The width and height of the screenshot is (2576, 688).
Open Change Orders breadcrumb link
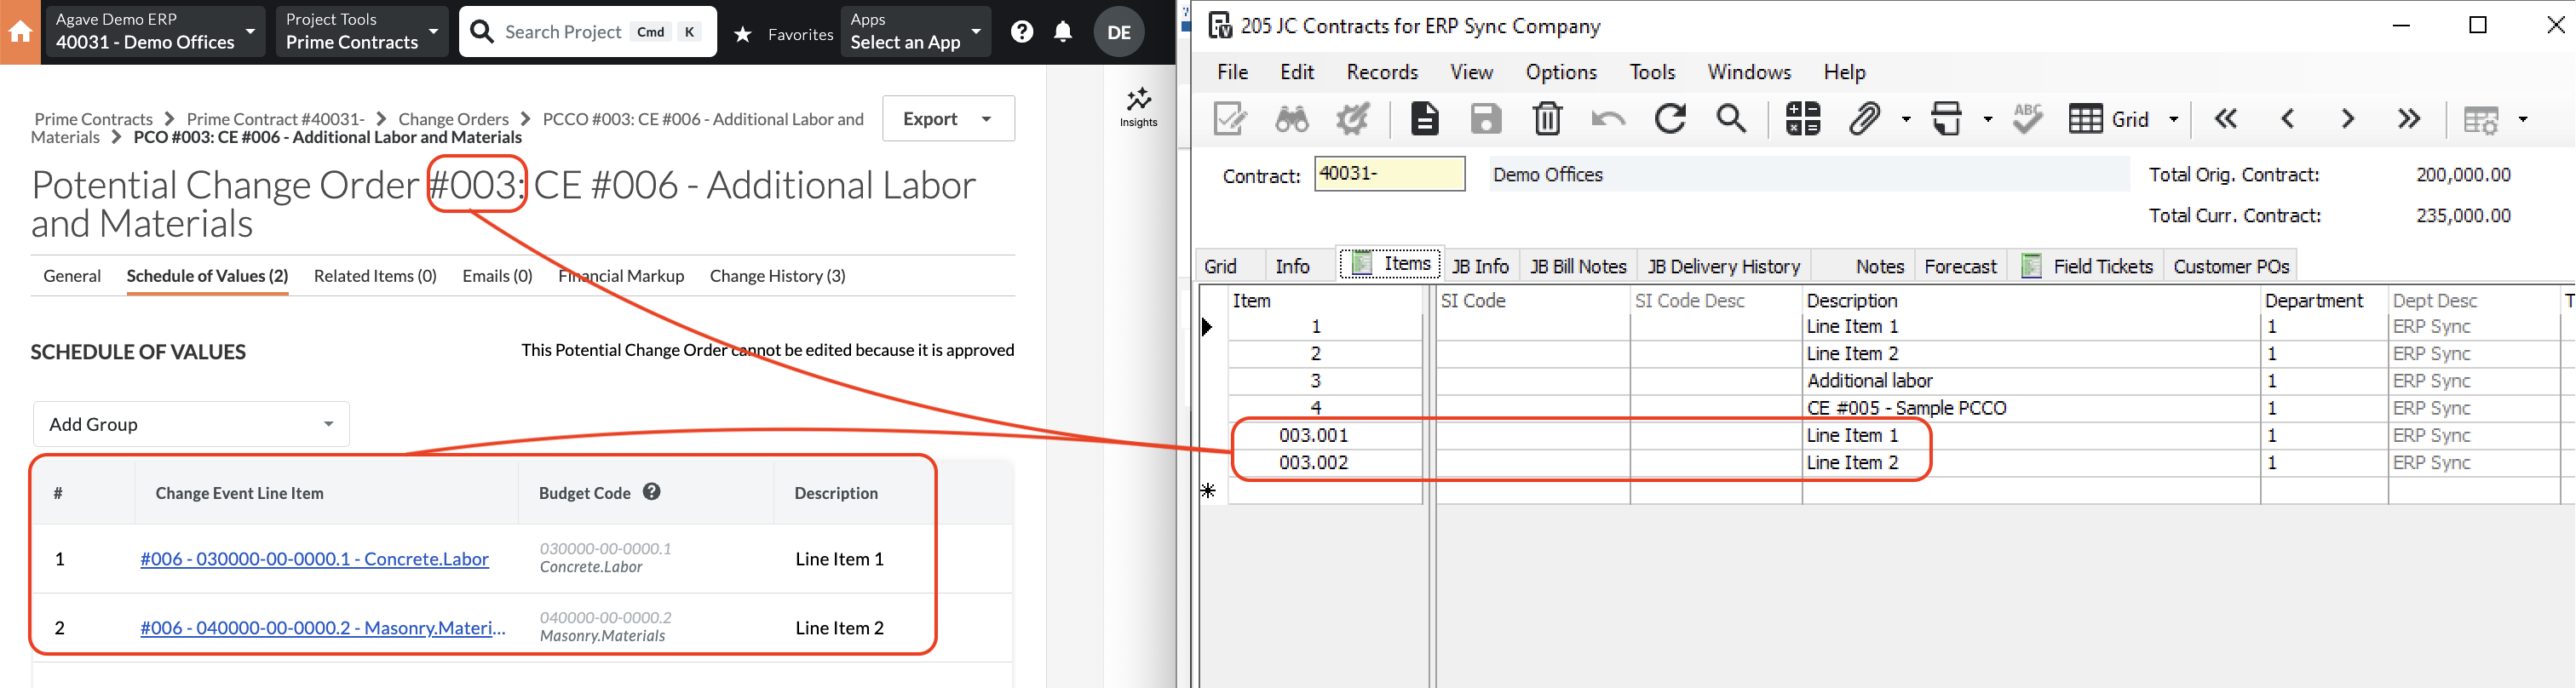coord(453,119)
